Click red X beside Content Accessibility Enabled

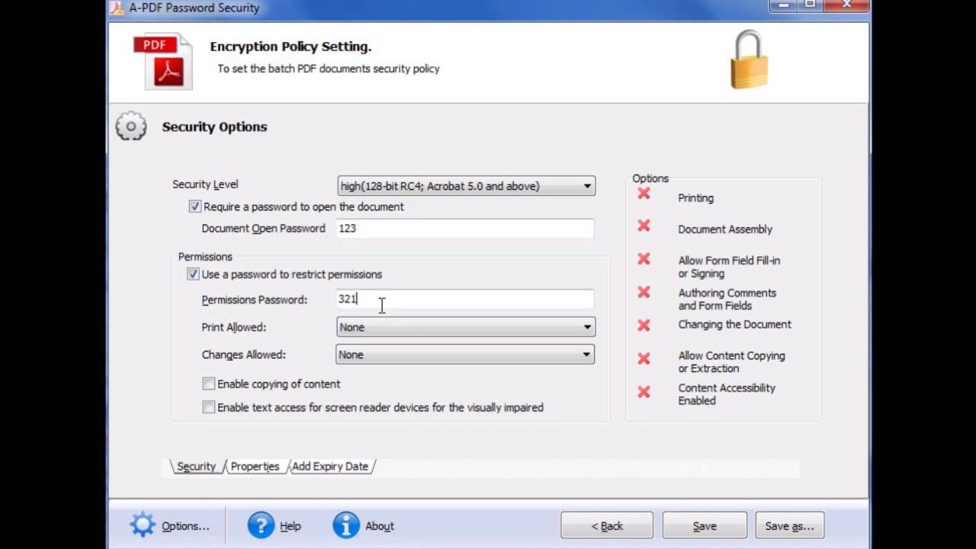point(644,392)
